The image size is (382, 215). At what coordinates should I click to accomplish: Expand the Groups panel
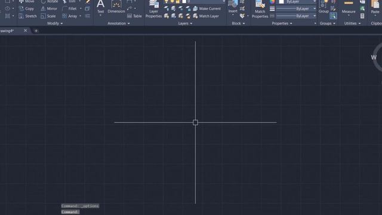328,23
